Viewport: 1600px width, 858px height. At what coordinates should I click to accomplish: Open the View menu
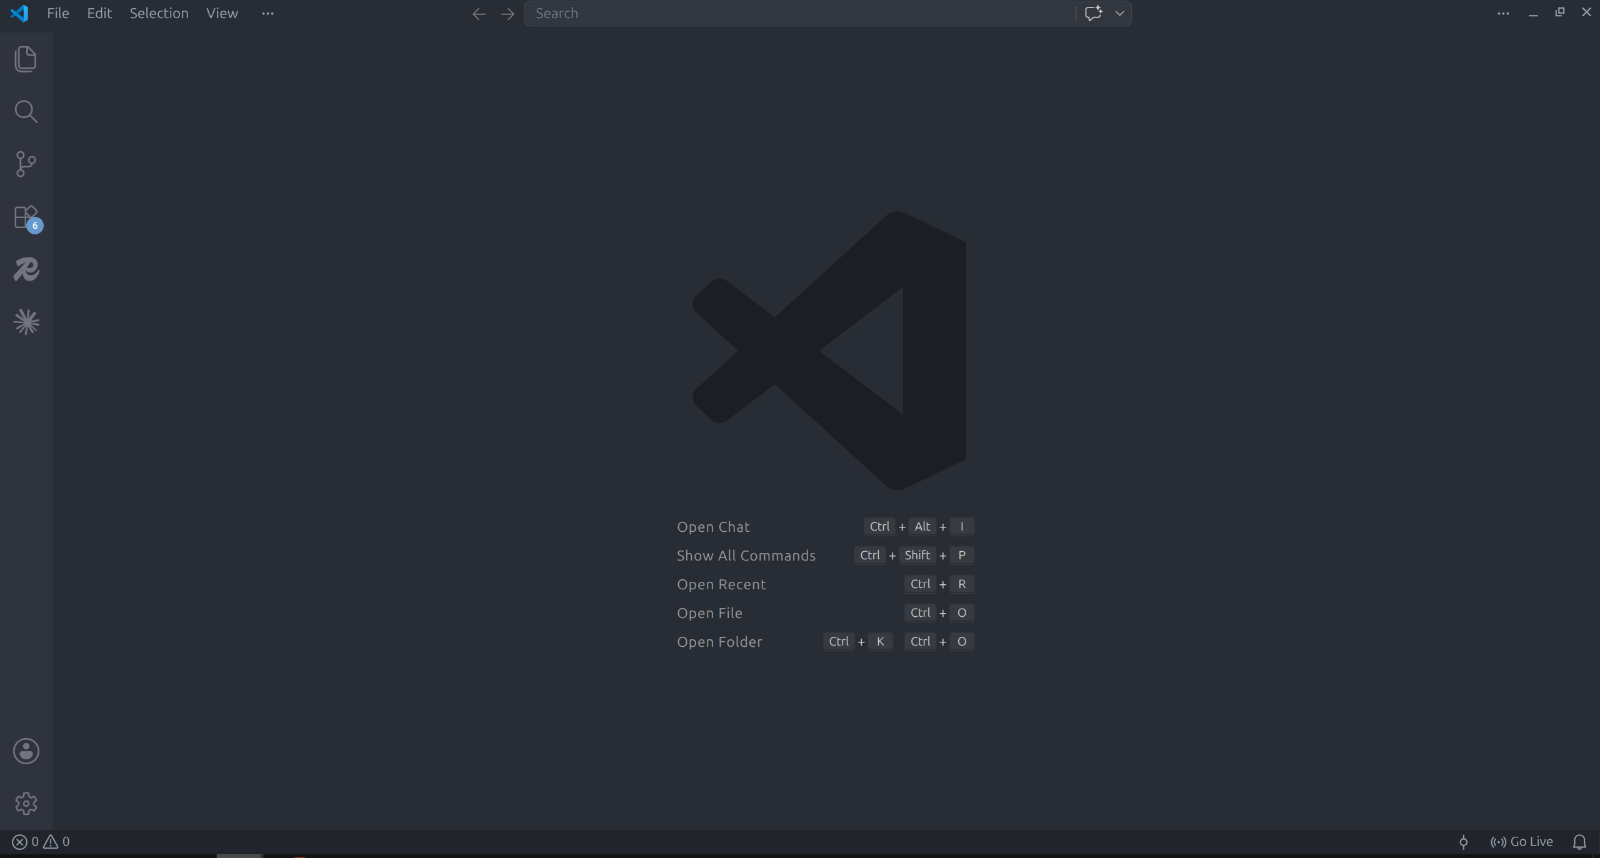point(222,13)
